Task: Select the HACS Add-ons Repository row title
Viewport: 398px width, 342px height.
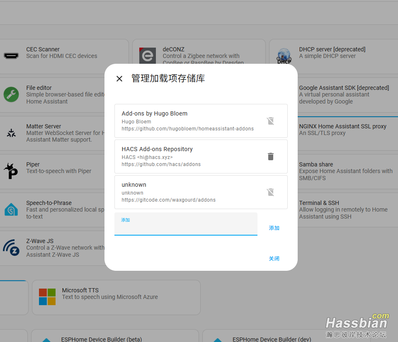Action: [x=157, y=149]
